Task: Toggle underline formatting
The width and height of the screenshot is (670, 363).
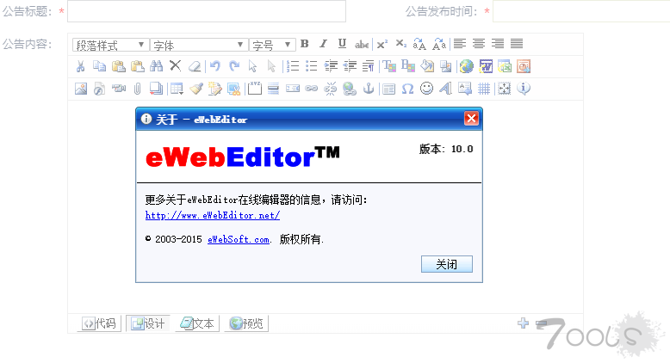Action: [x=342, y=44]
